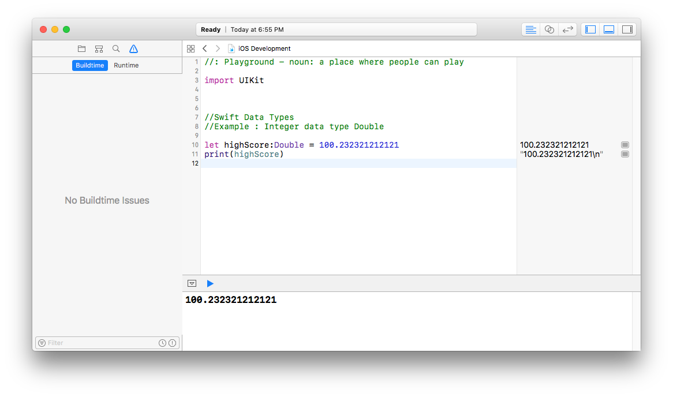
Task: Click the jump bar back chevron
Action: pos(204,48)
